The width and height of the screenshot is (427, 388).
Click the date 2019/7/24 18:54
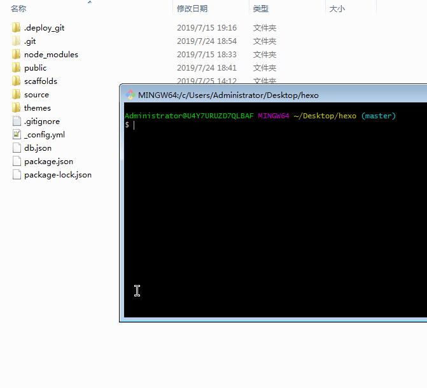[207, 41]
